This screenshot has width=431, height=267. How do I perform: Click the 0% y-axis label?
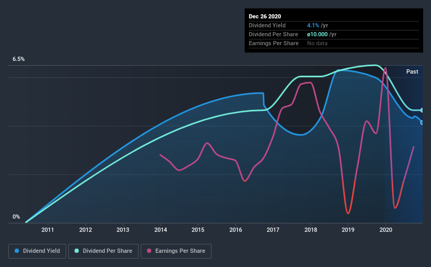coord(16,217)
